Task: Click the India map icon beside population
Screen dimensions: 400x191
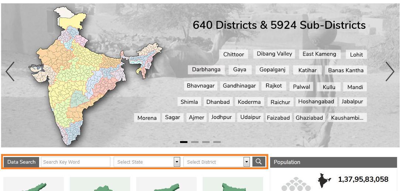Action: [324, 181]
